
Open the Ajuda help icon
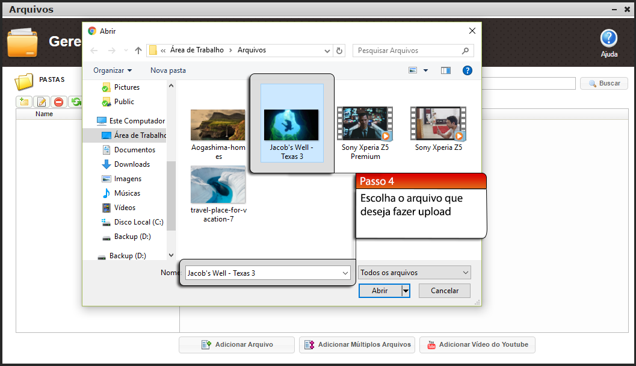[x=609, y=39]
